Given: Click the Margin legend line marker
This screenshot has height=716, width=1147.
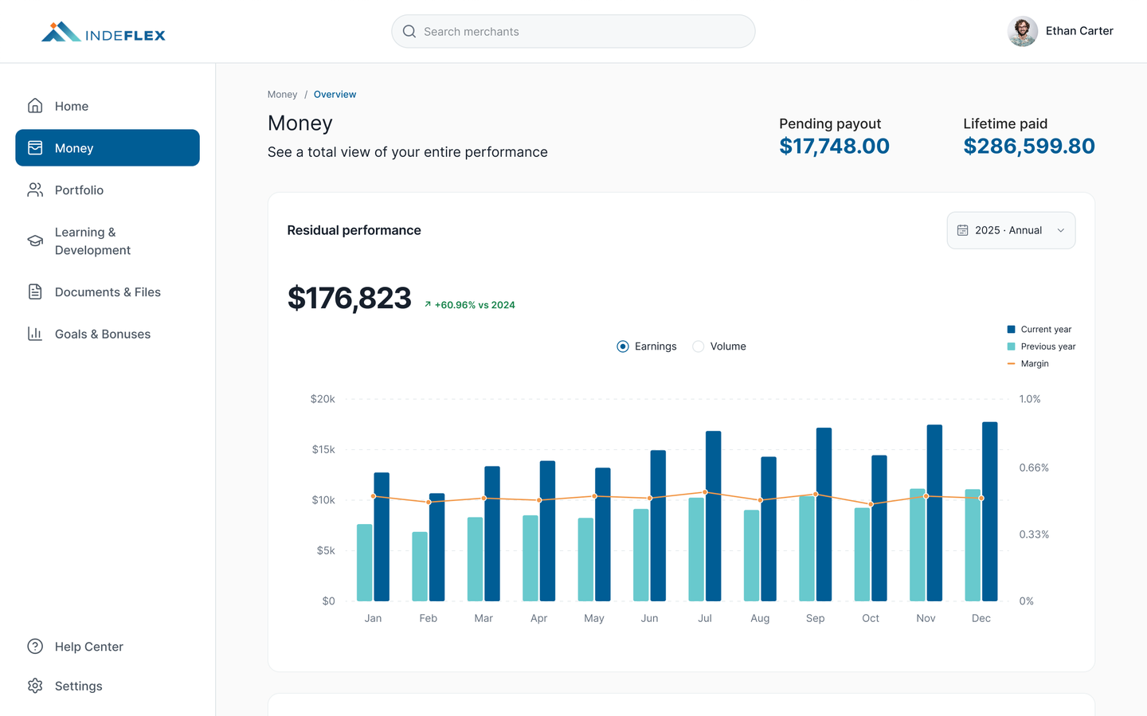Looking at the screenshot, I should pyautogui.click(x=1012, y=363).
